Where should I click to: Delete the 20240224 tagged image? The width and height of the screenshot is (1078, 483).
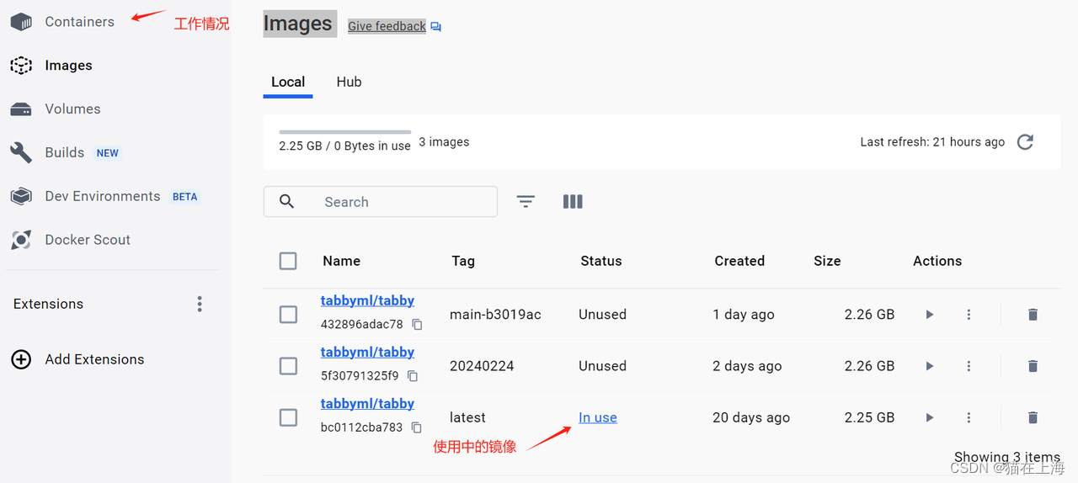(1033, 366)
